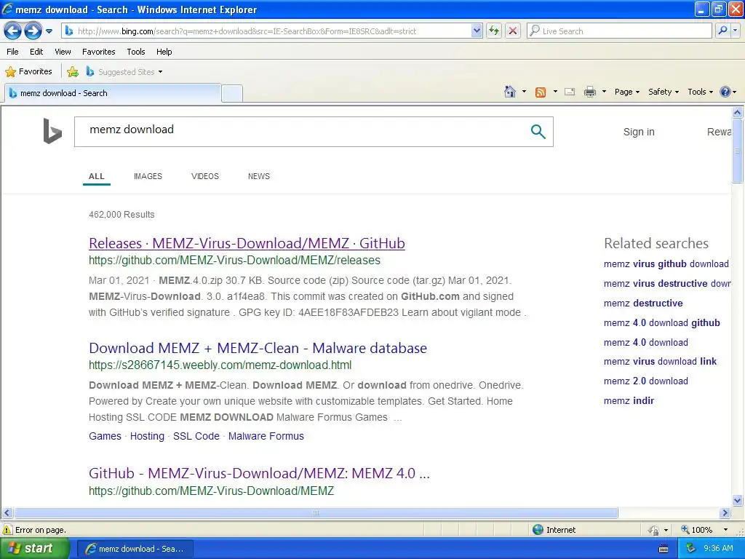
Task: Open the Favorites menu
Action: click(98, 52)
